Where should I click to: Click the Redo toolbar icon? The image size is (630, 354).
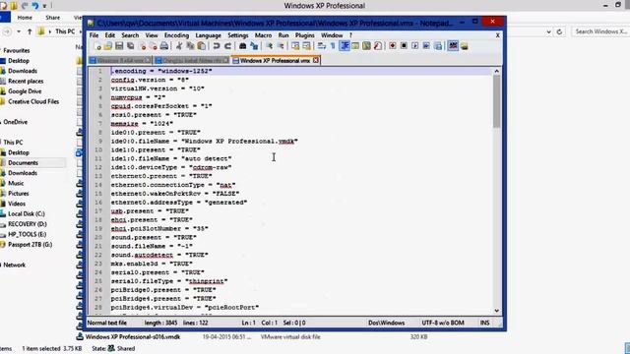pyautogui.click(x=227, y=46)
